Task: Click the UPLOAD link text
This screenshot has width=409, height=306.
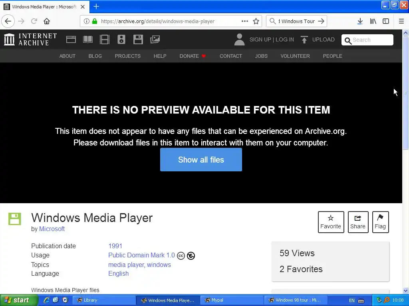Action: [x=324, y=39]
